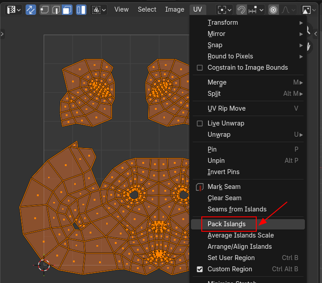Expand the left toolbar region arrow
322x283 pixels.
[2, 34]
